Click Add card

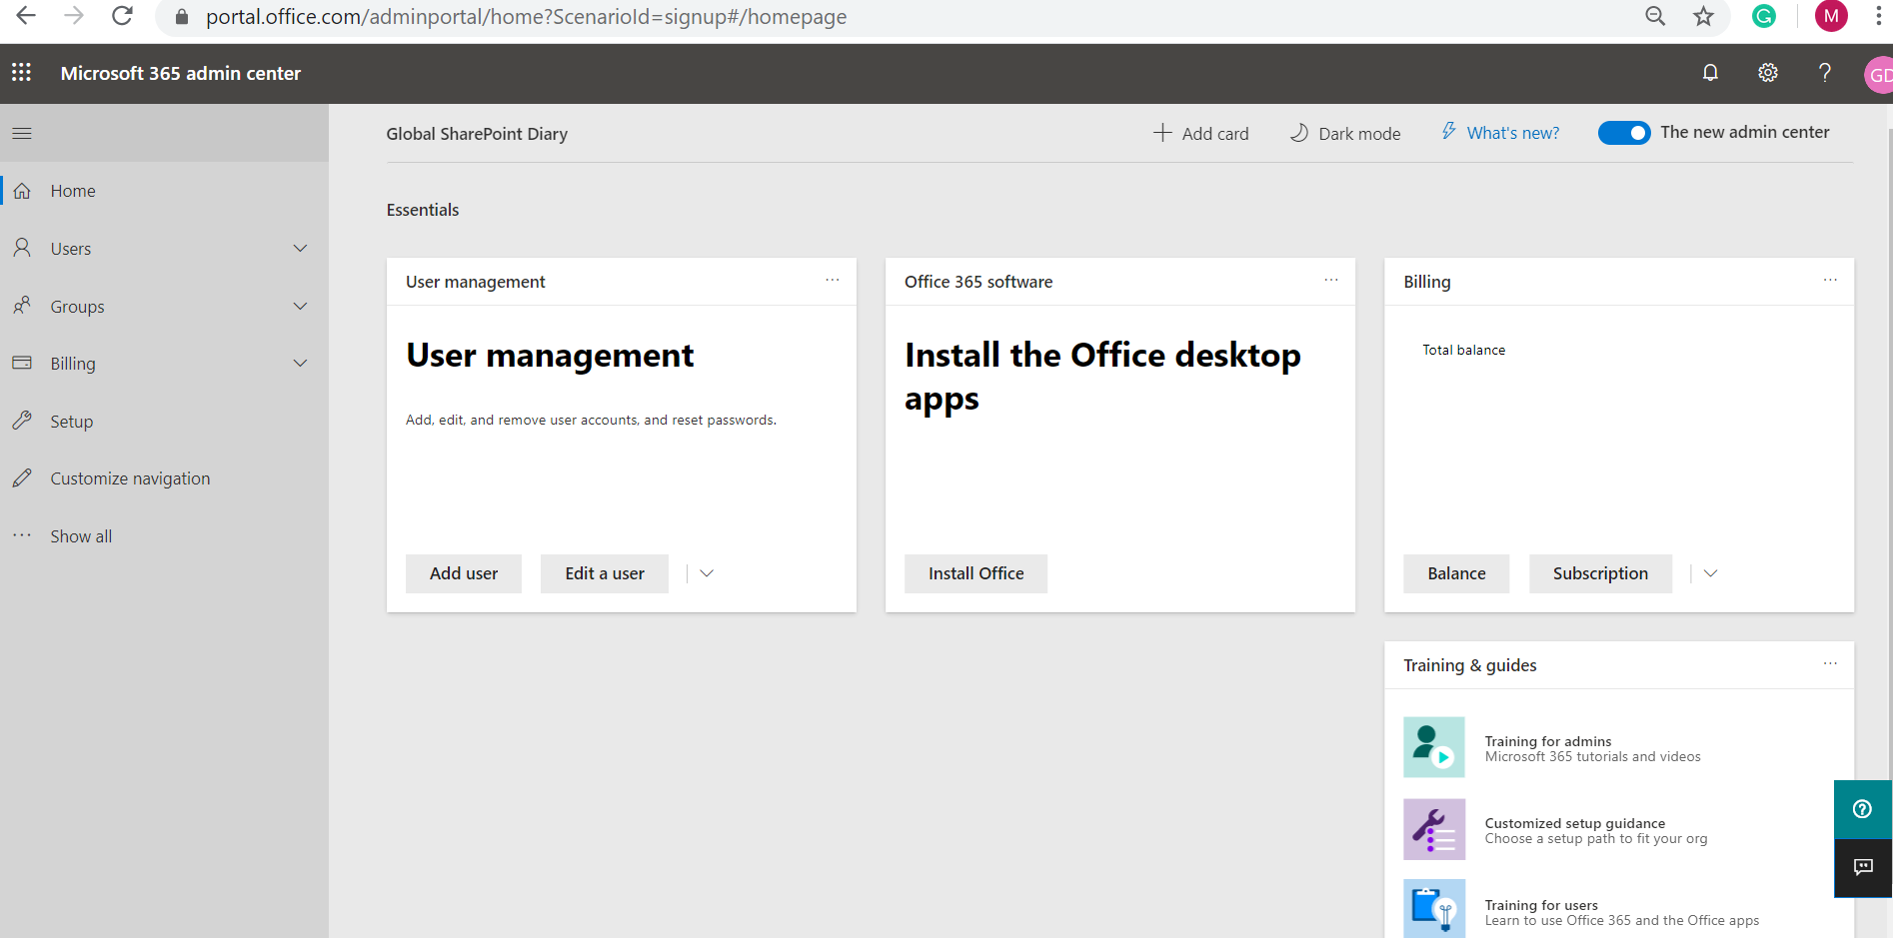pyautogui.click(x=1200, y=133)
